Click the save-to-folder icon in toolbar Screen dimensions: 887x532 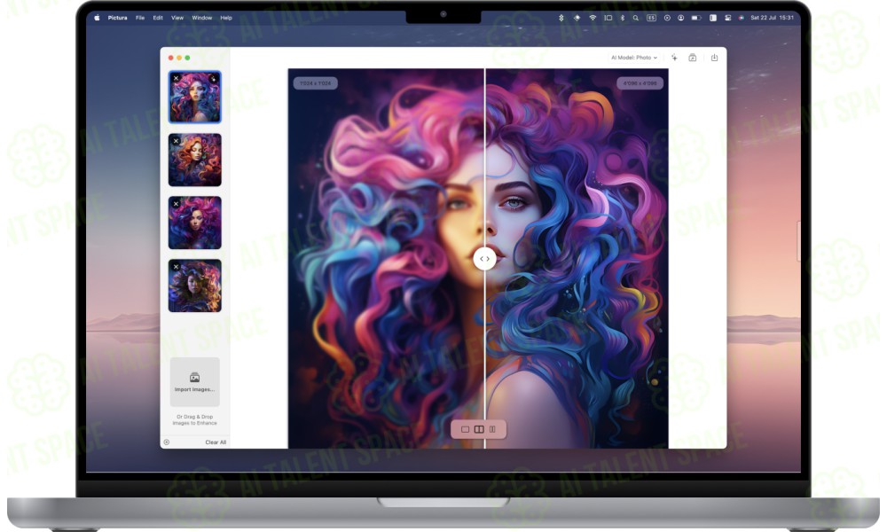tap(693, 58)
